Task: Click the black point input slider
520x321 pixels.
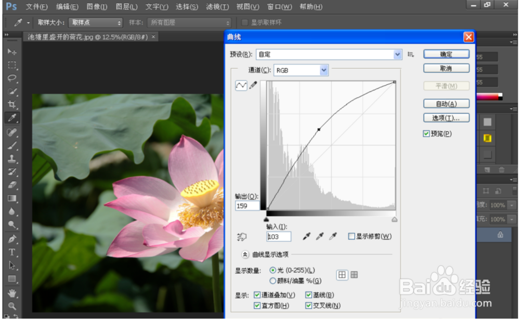Action: pos(266,219)
